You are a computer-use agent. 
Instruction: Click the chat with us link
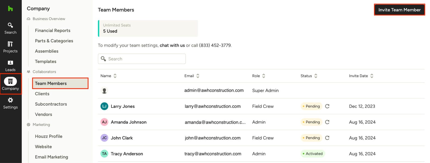(172, 45)
